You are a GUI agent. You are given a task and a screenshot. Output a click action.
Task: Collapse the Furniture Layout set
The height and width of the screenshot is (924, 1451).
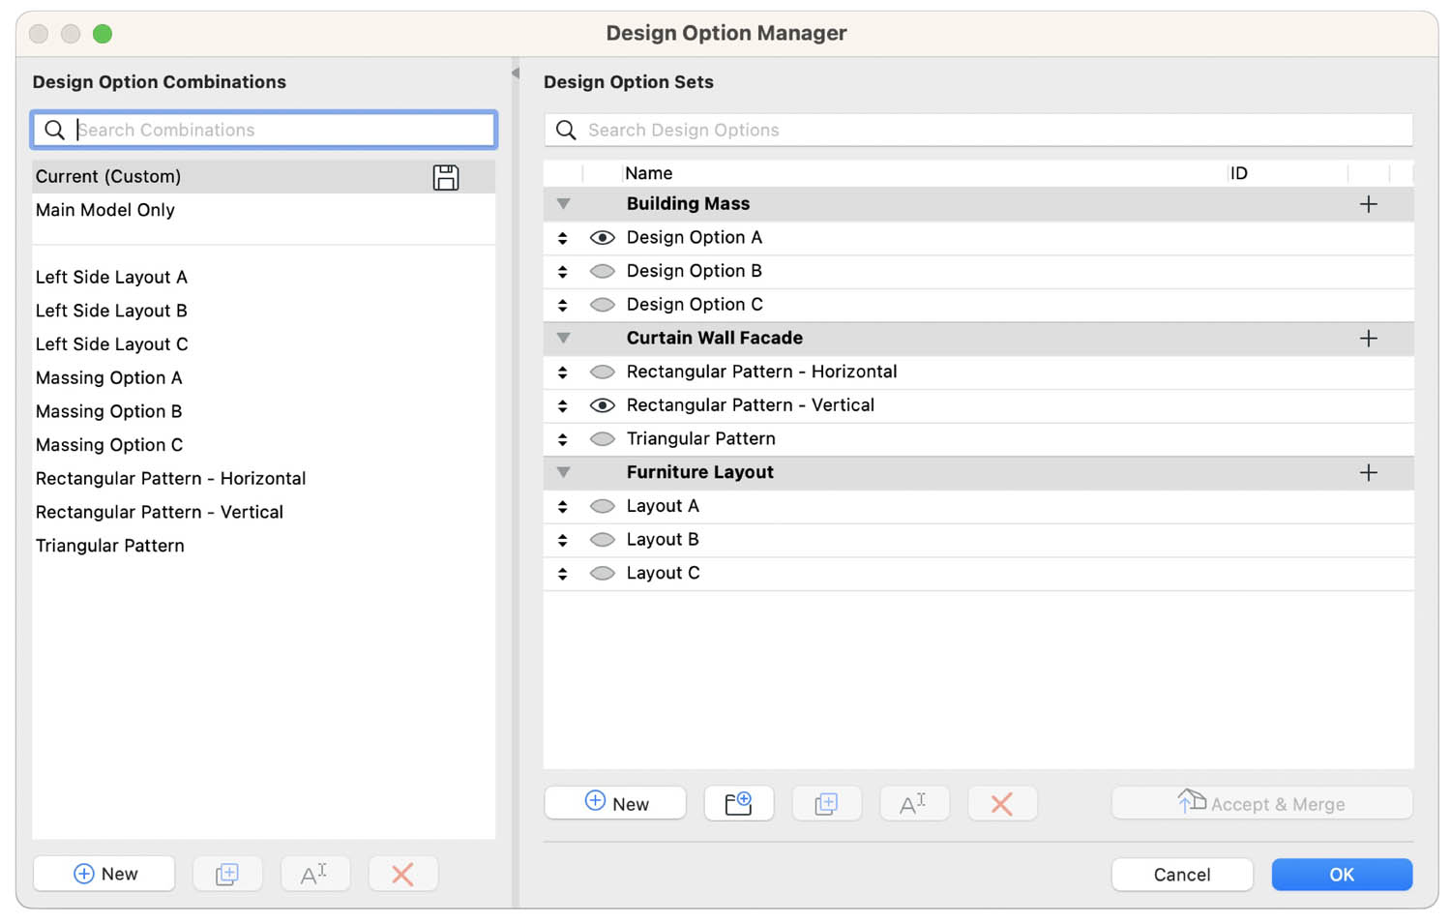564,472
